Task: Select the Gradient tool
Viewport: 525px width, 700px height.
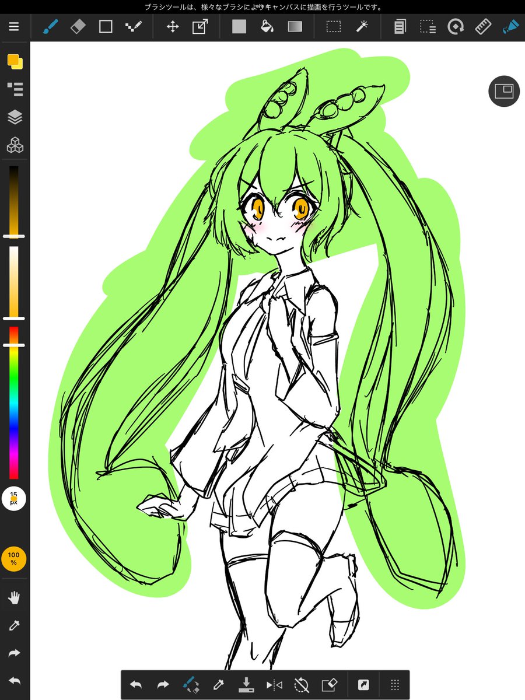Action: click(x=295, y=27)
